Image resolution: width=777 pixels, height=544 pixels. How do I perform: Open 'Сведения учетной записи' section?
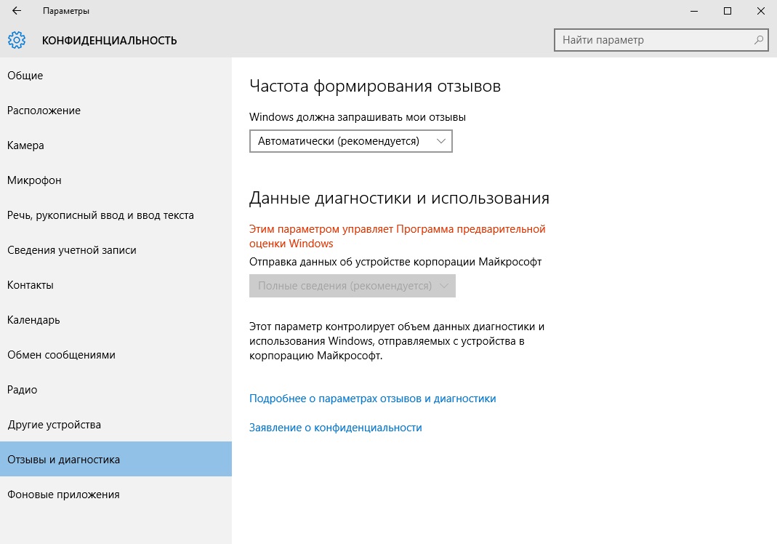pyautogui.click(x=116, y=250)
